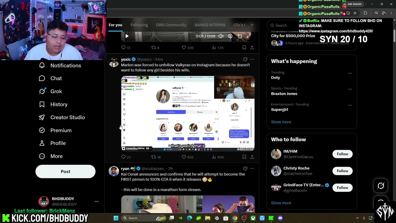This screenshot has height=223, width=396.
Task: View analytics of yoxic's post with 60K views
Action: (218, 157)
